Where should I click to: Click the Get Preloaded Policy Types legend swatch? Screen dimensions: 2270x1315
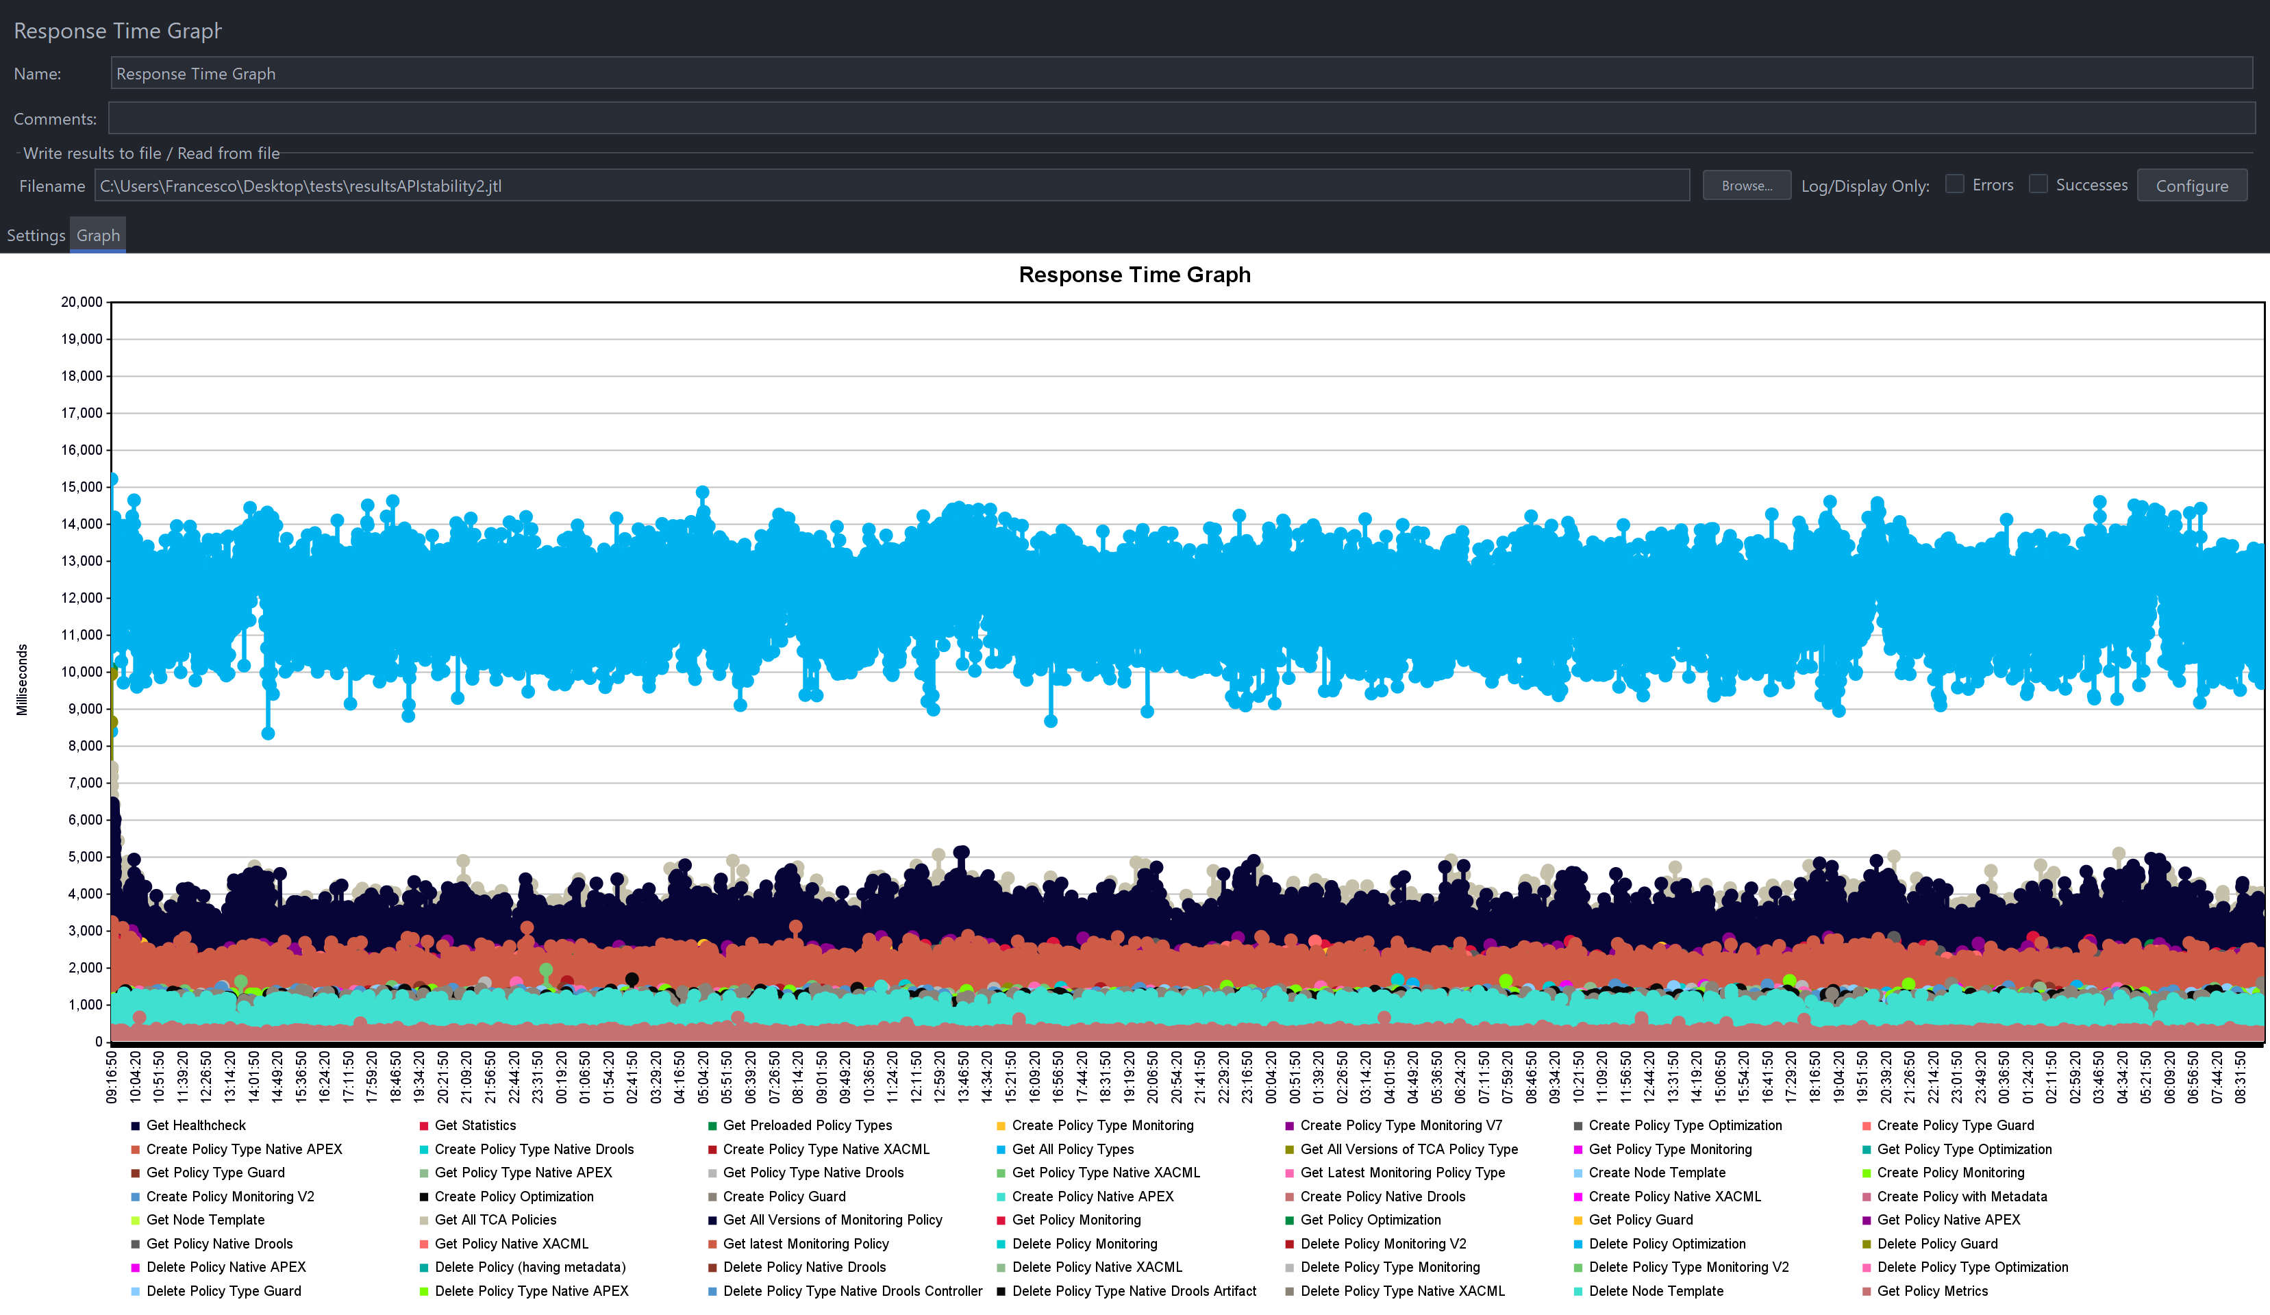[x=712, y=1126]
